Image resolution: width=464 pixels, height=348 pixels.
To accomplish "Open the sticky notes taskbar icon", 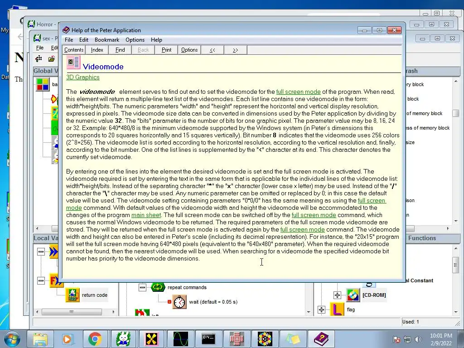I will [293, 339].
